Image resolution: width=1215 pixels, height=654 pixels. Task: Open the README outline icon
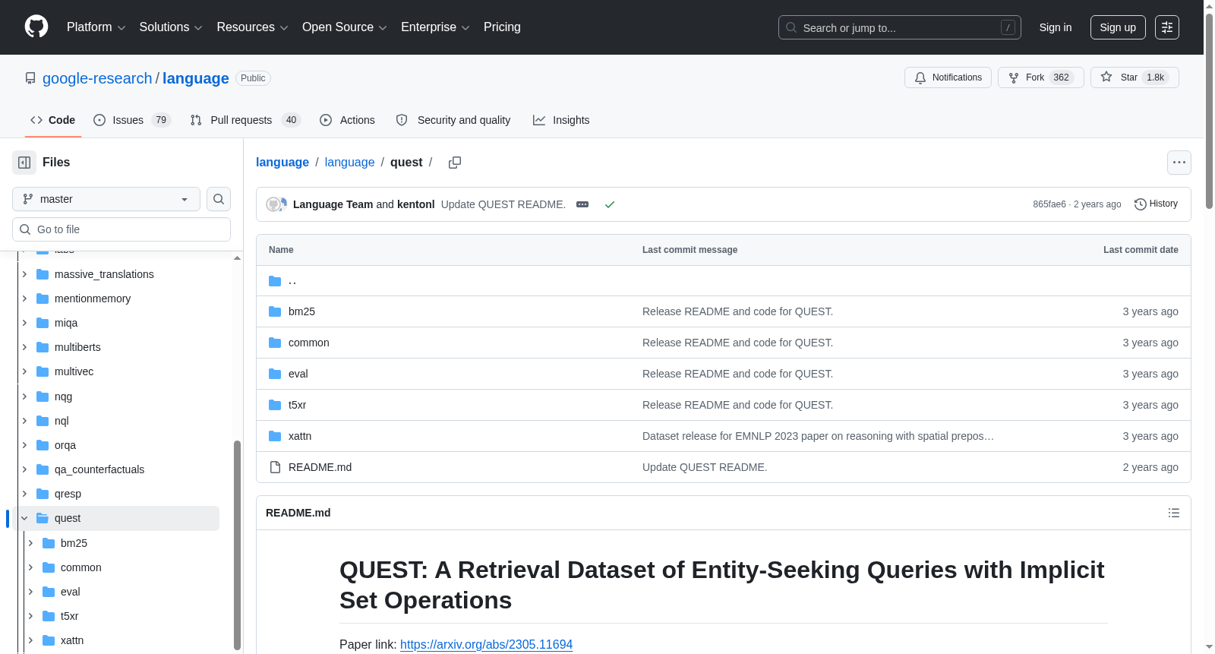coord(1174,513)
